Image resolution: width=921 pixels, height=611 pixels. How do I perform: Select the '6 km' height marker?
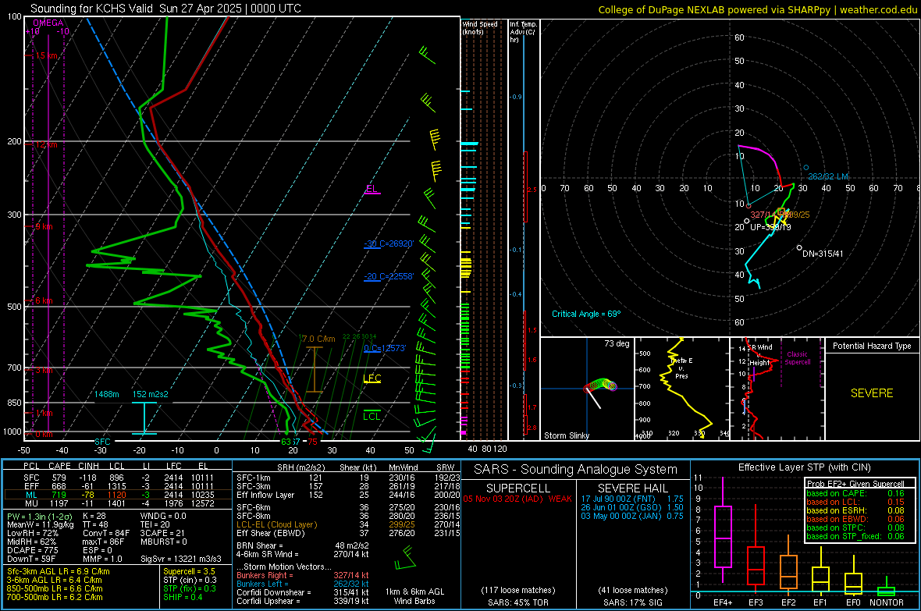(x=44, y=300)
